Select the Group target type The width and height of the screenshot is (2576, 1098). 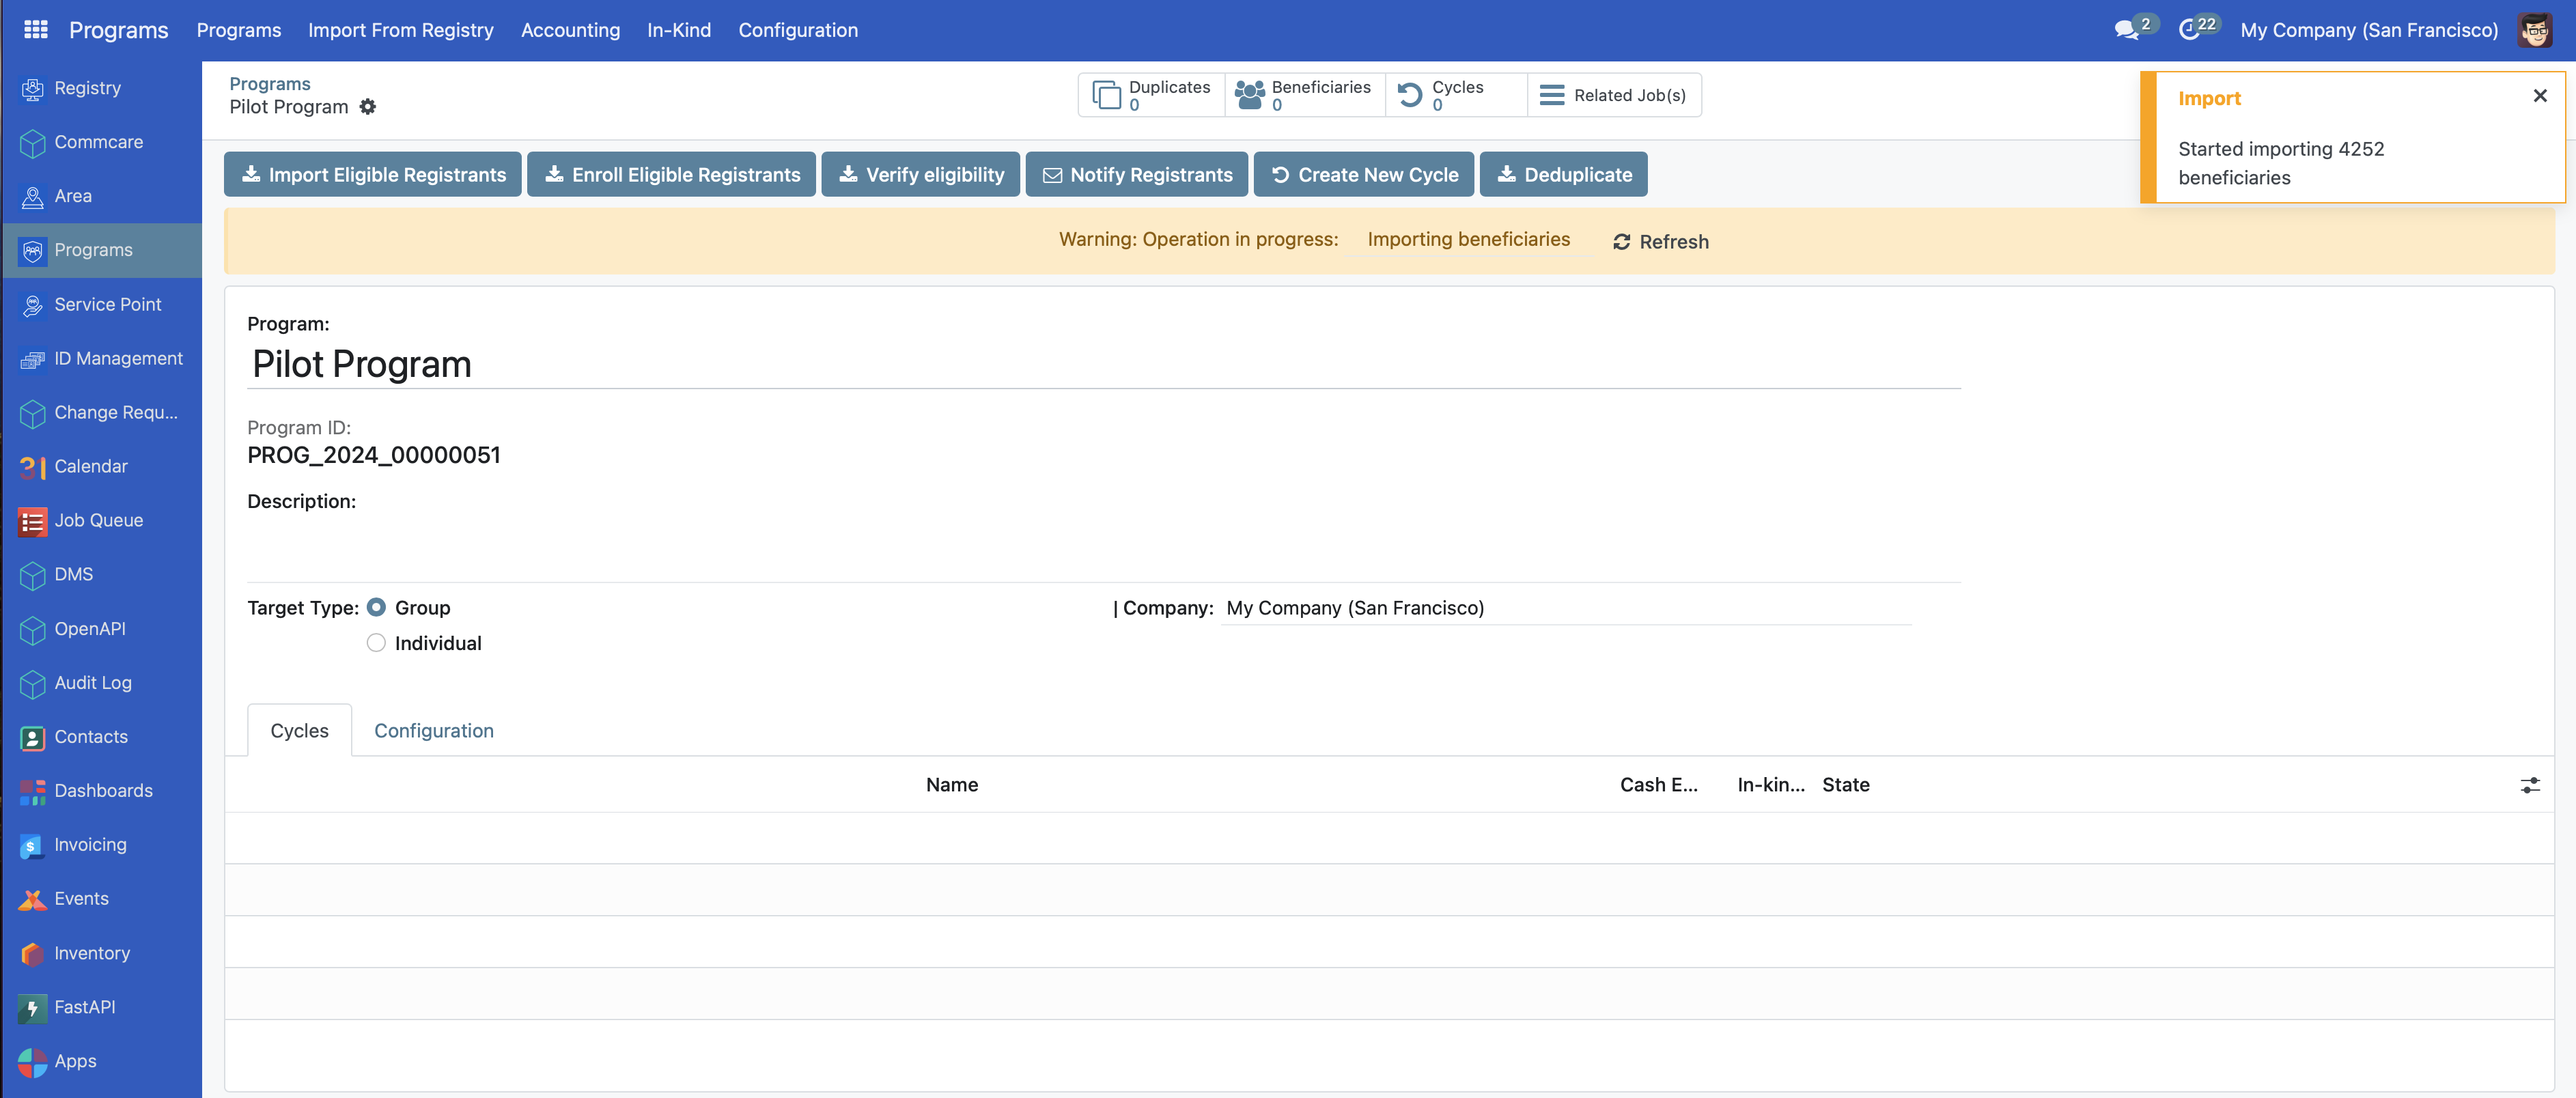[x=376, y=606]
